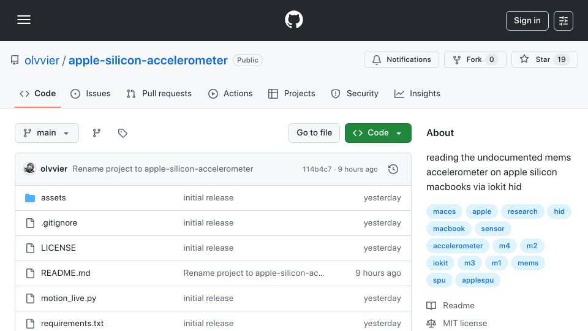Image resolution: width=588 pixels, height=331 pixels.
Task: Select the applespu topic tag
Action: (x=478, y=281)
